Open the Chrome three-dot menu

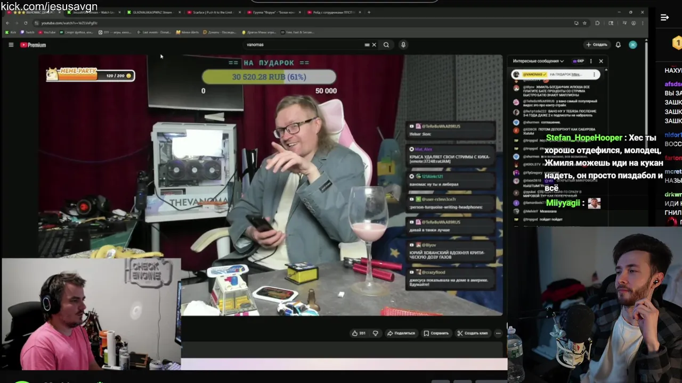tap(643, 23)
